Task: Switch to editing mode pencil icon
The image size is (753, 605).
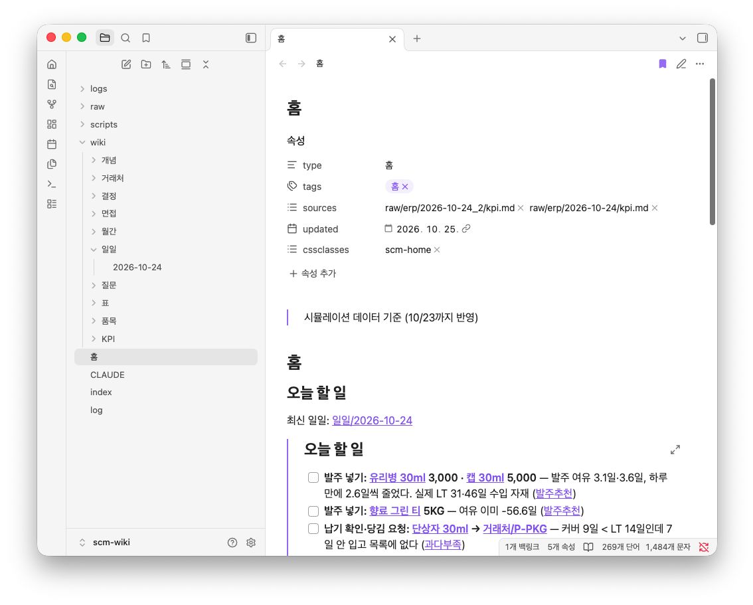Action: (681, 64)
